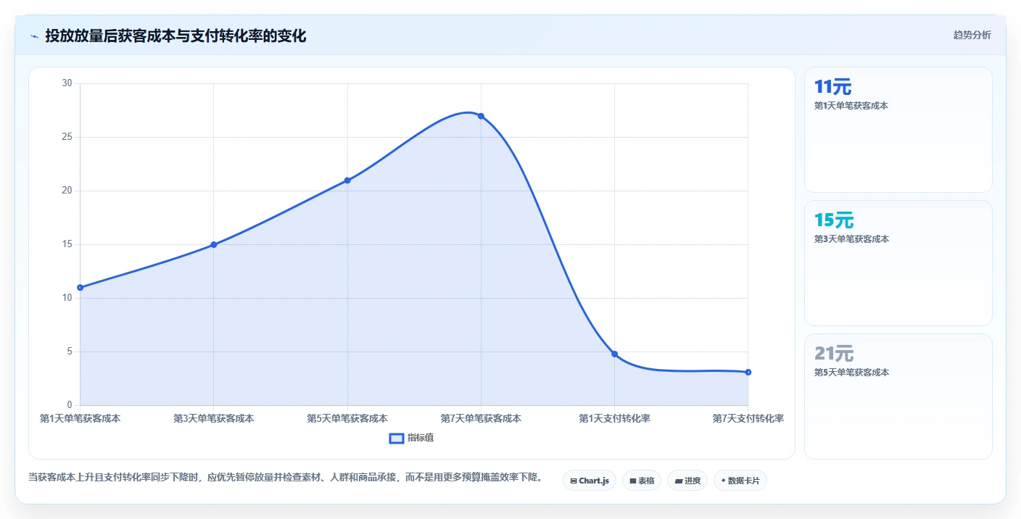Click data point for 第5天单笔获客成本

[x=347, y=180]
